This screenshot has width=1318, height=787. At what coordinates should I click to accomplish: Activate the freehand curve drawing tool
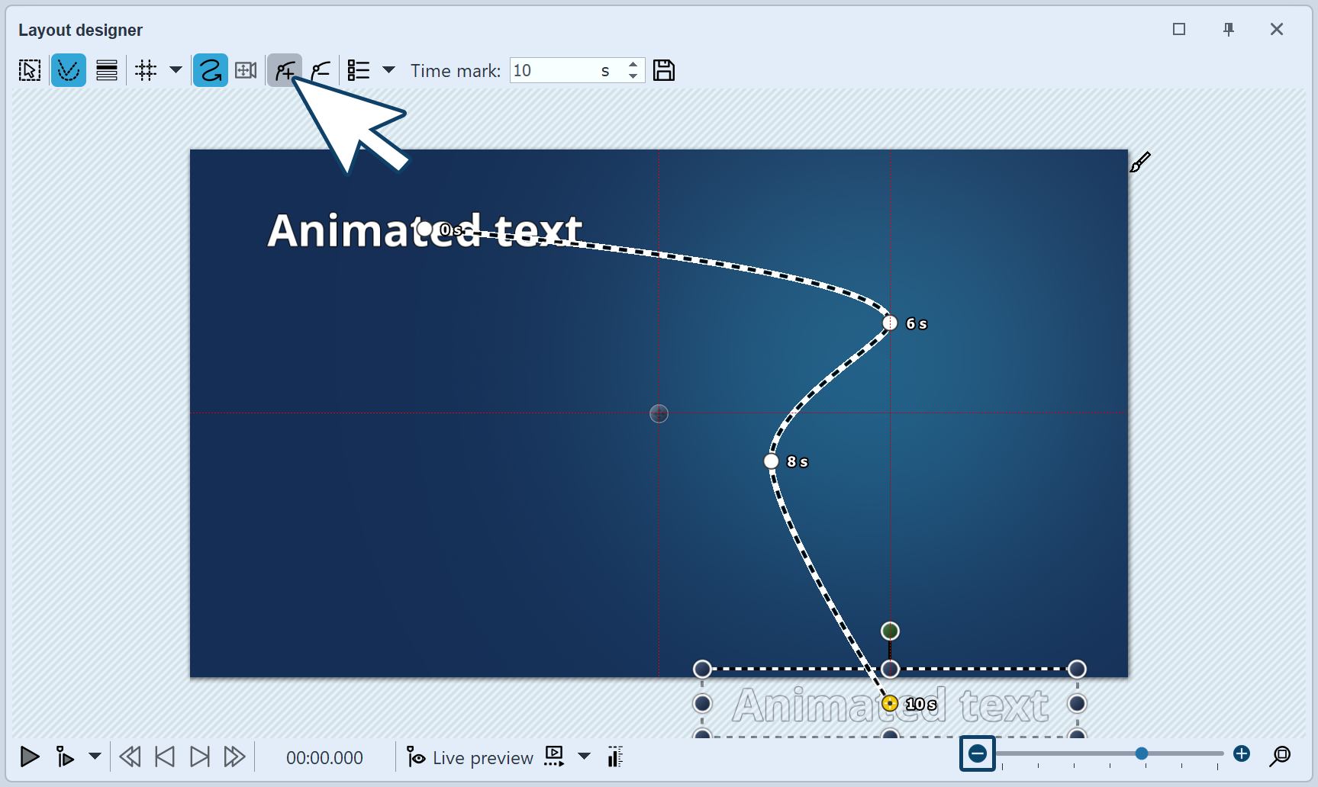pyautogui.click(x=210, y=69)
